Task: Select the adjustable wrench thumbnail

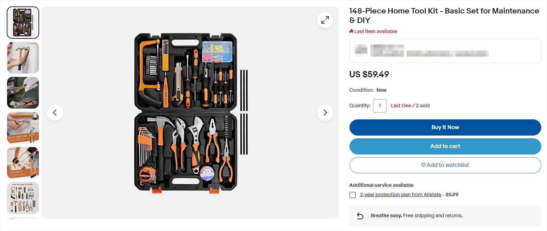Action: (x=23, y=92)
